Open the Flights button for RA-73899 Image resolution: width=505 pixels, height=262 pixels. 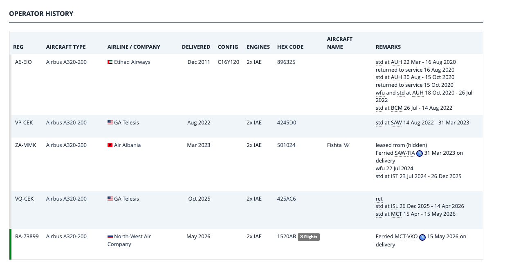pos(309,237)
